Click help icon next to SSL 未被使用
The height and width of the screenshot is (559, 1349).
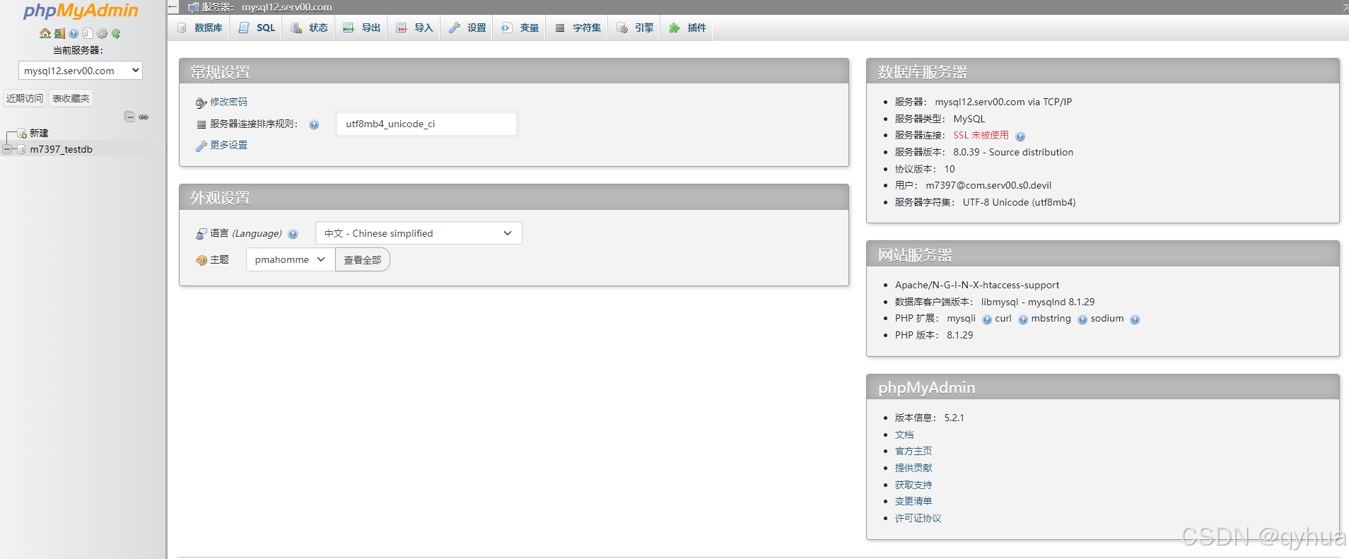pyautogui.click(x=1020, y=136)
